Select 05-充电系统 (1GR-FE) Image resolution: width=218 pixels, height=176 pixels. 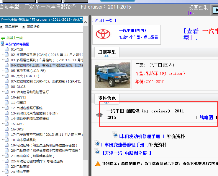[x=28, y=71]
